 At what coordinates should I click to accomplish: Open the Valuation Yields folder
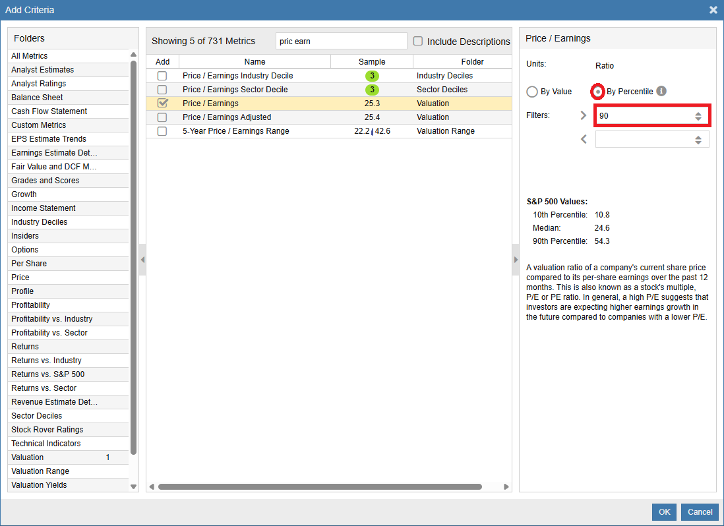pos(68,485)
